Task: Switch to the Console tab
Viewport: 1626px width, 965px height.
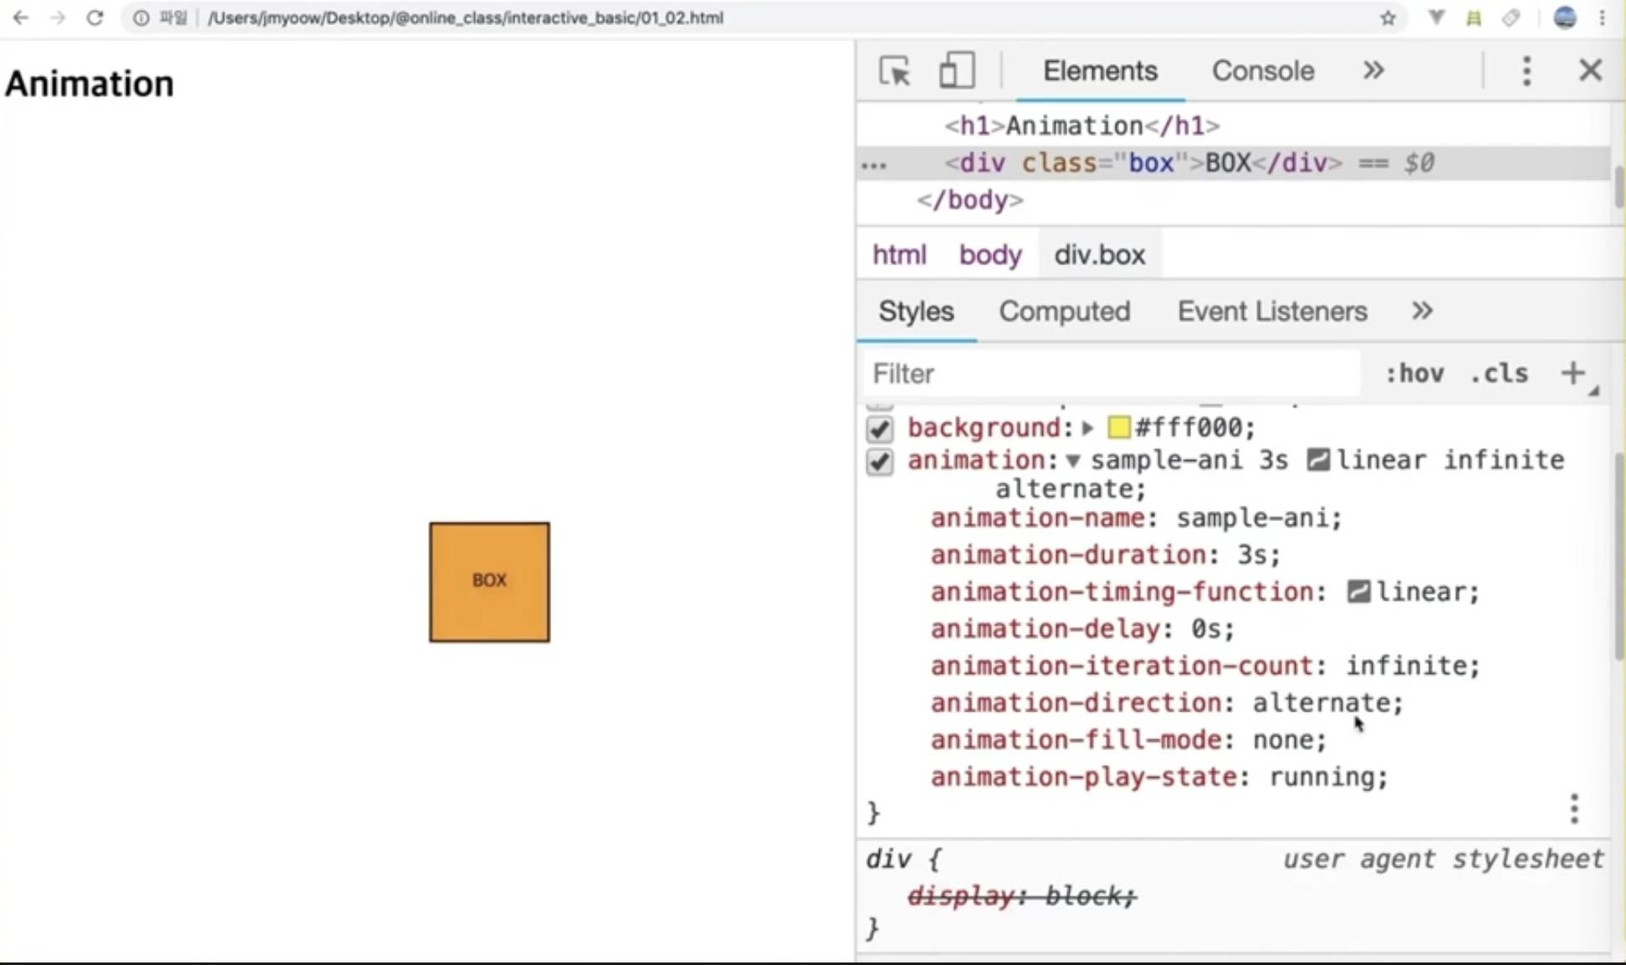Action: 1262,71
